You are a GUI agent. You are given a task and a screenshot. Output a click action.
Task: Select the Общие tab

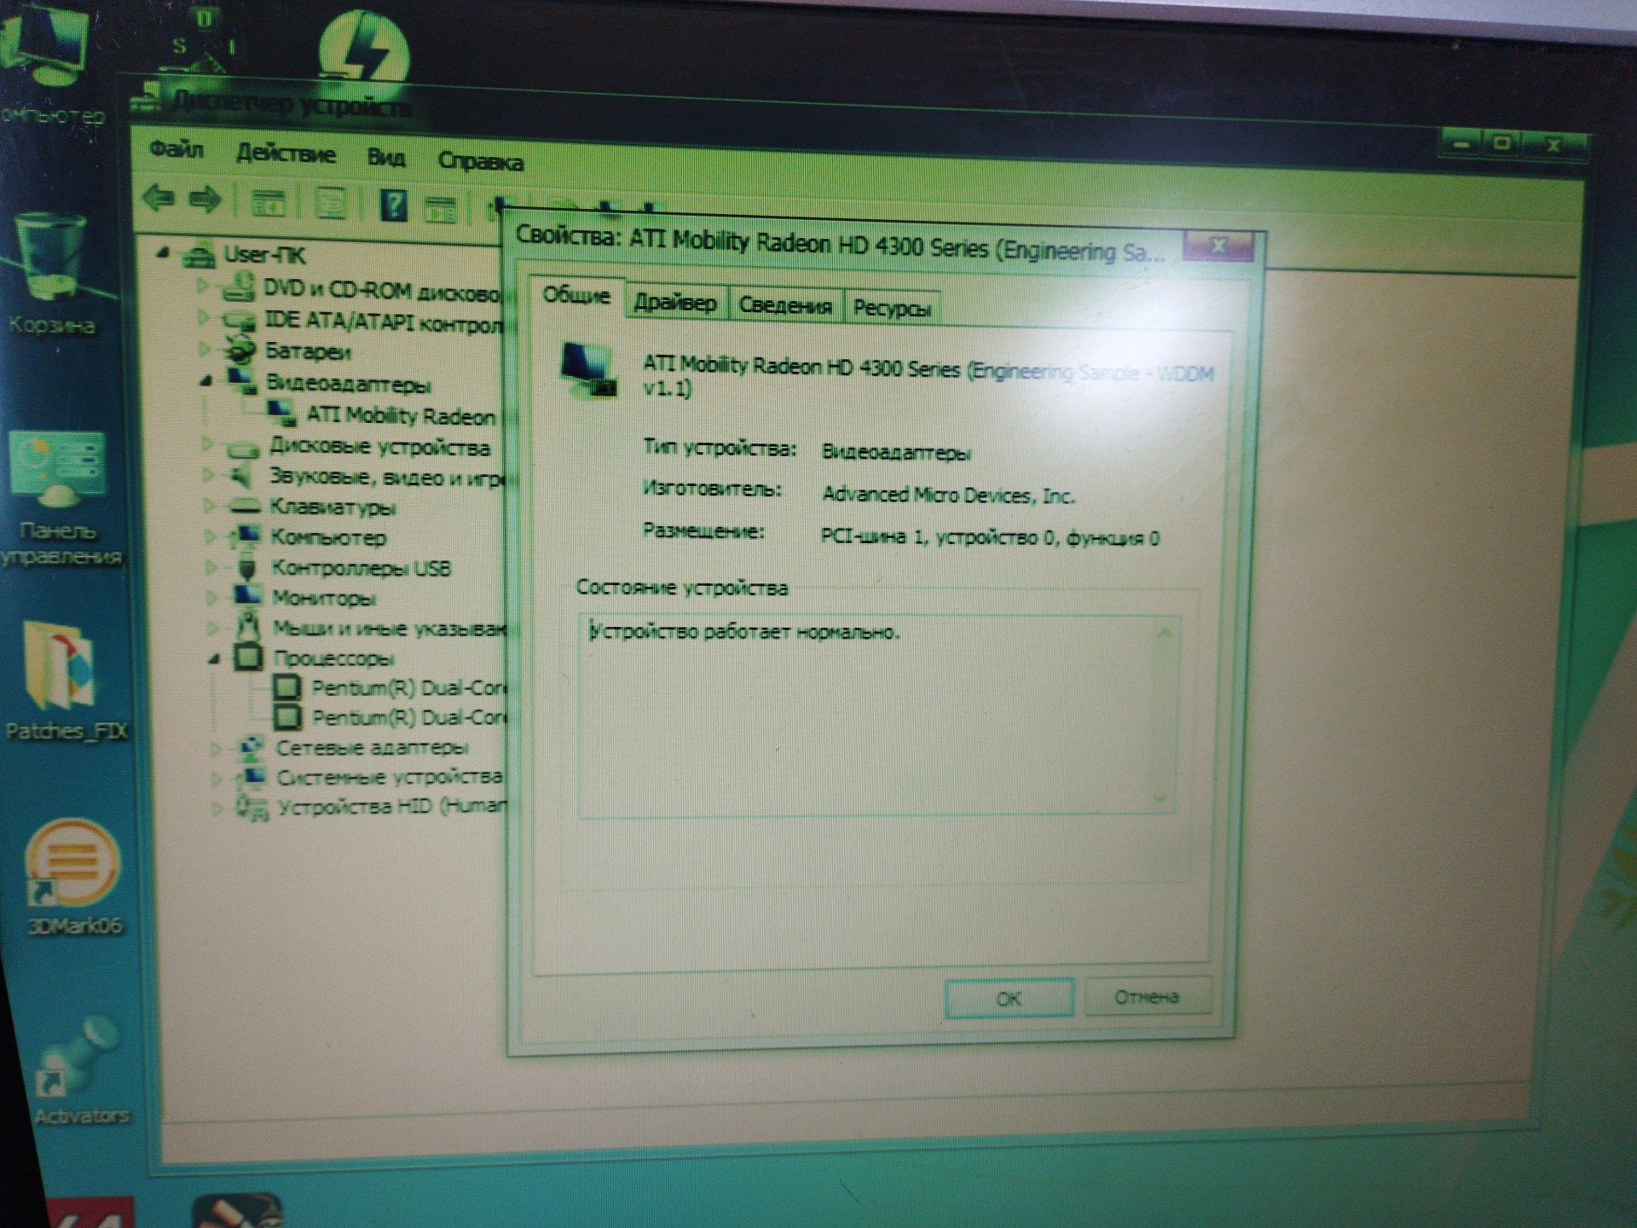(576, 296)
